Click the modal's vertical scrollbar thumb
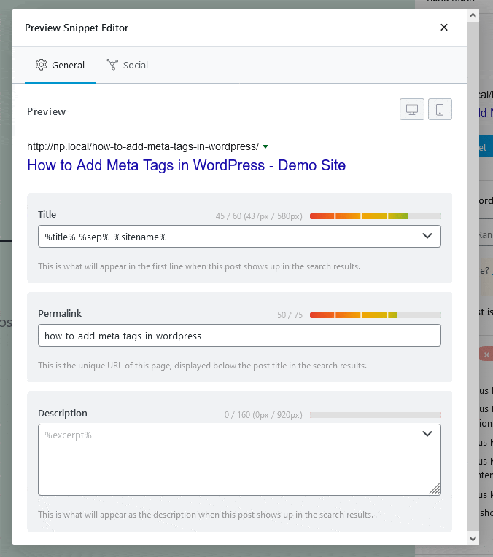 pyautogui.click(x=473, y=275)
